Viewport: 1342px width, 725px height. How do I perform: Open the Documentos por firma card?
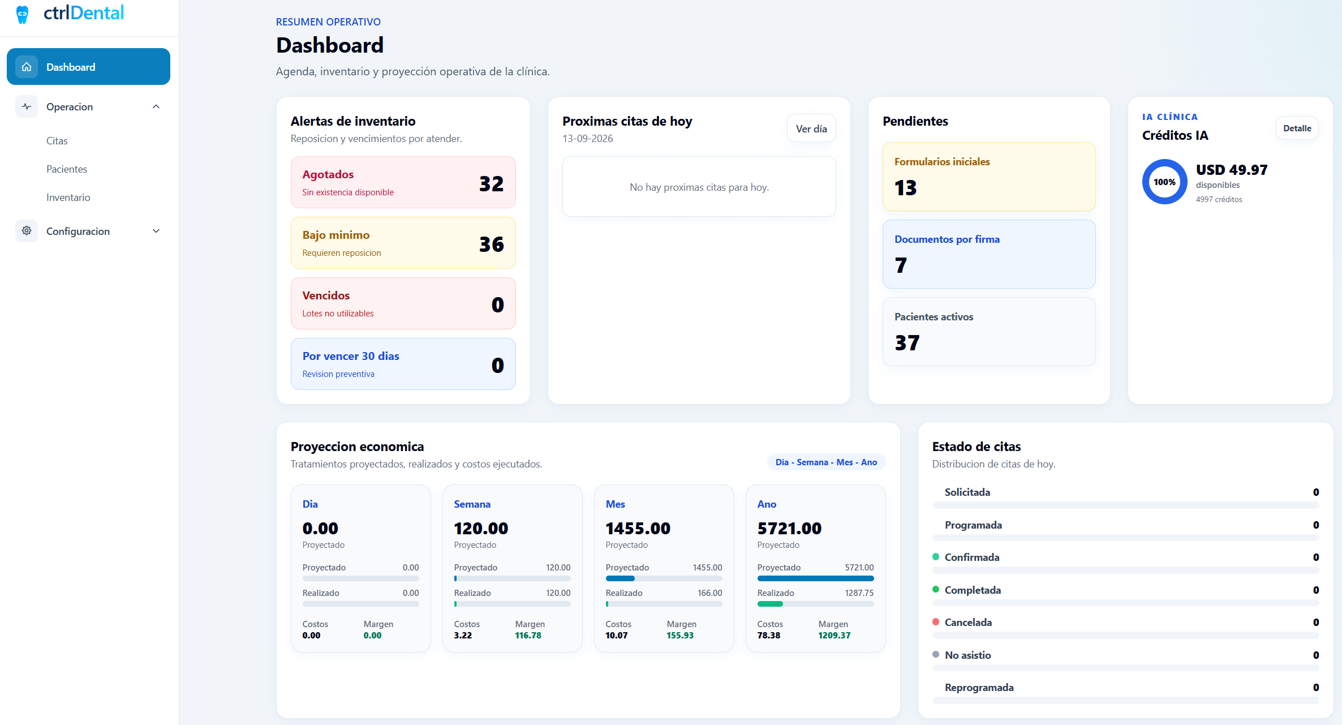[989, 254]
